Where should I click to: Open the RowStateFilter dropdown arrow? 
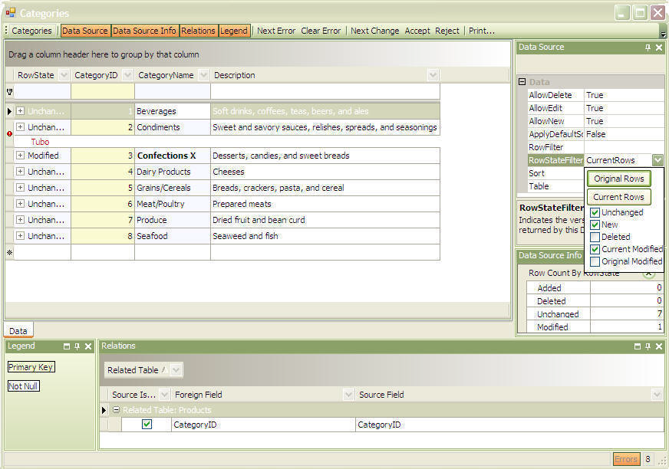[657, 160]
